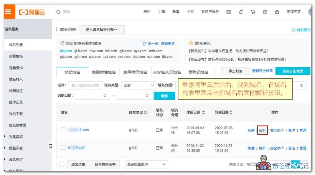Switch to the 全部域名 tab
This screenshot has height=175, width=315.
72,72
